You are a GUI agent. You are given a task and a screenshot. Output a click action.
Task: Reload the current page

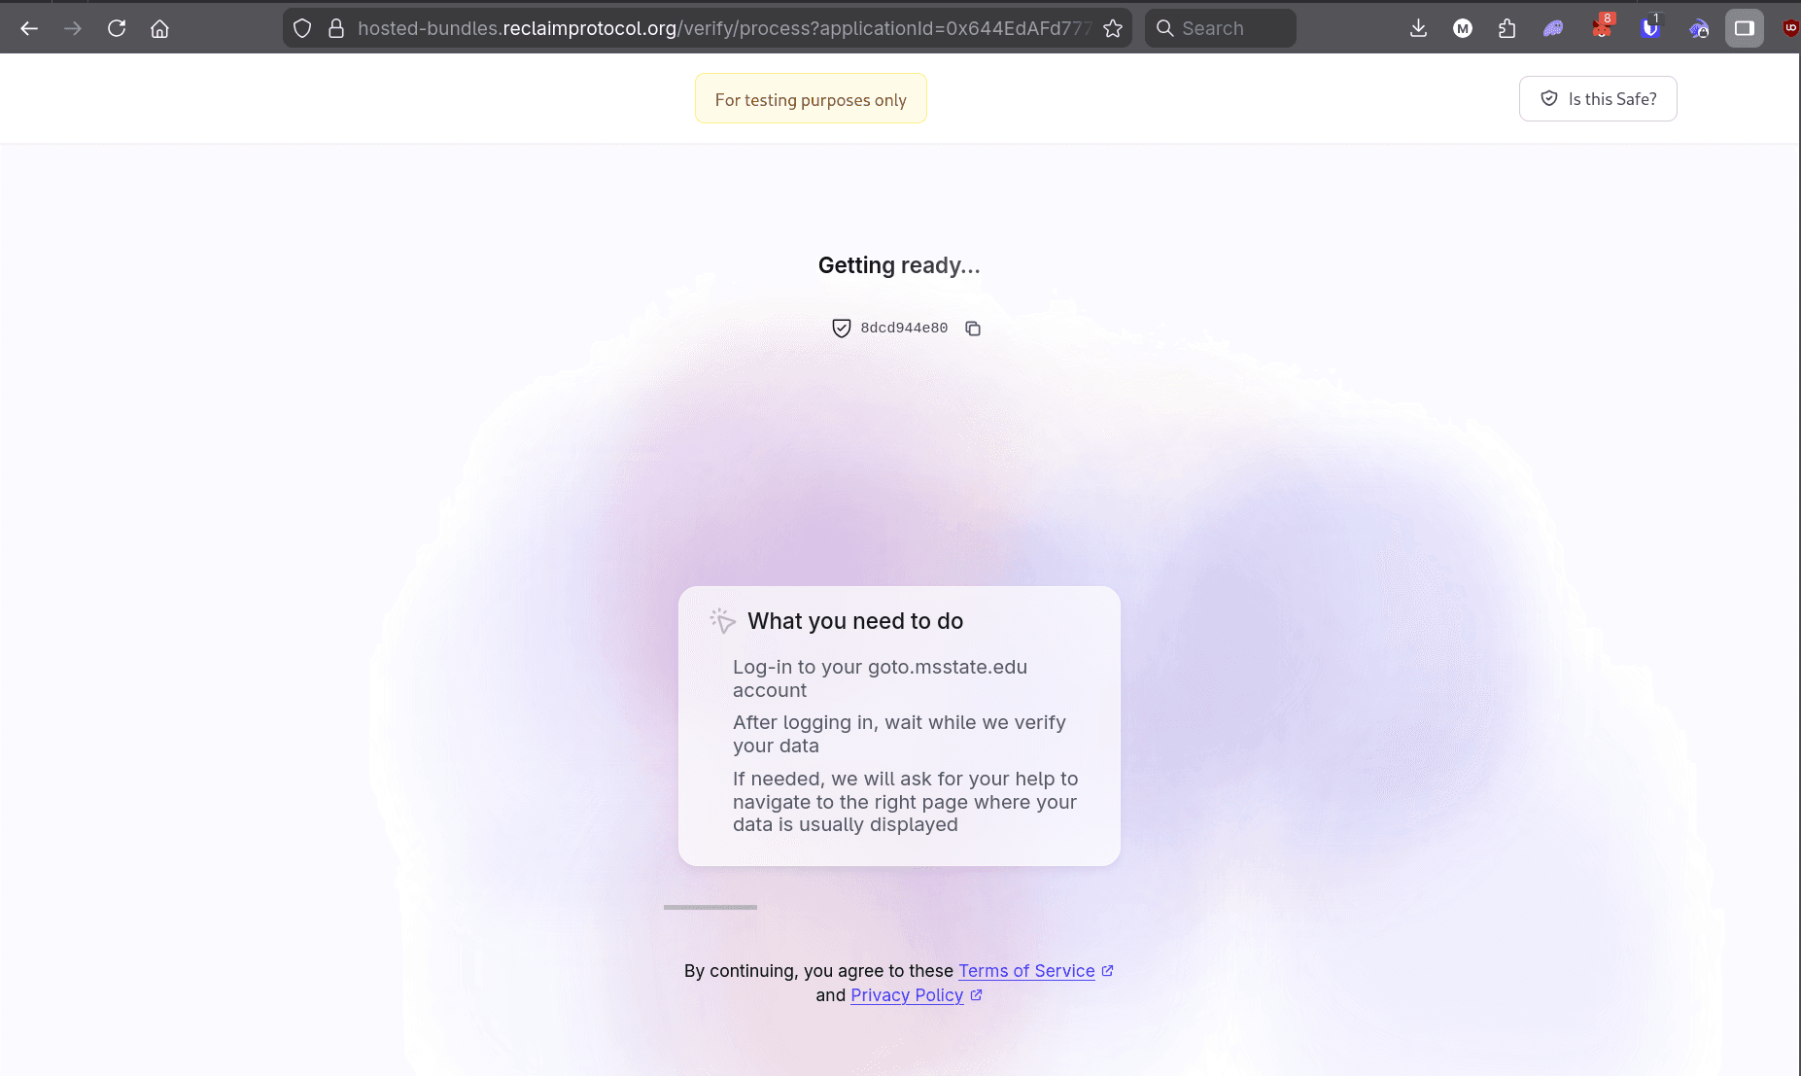[117, 28]
